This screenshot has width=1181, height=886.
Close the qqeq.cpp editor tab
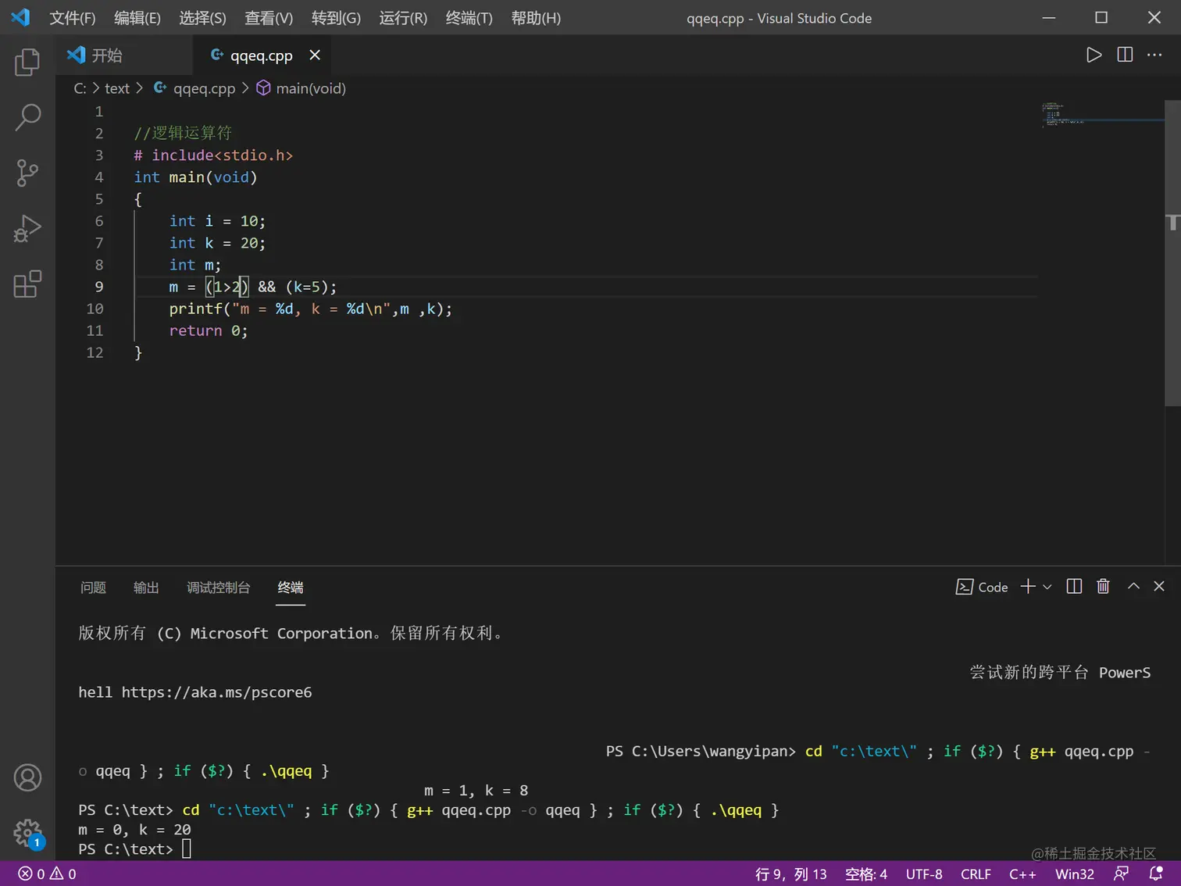[315, 55]
